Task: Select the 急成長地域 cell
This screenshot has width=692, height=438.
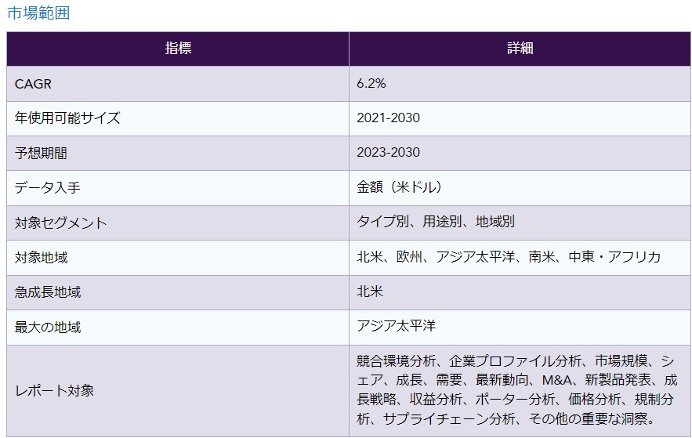Action: click(178, 292)
